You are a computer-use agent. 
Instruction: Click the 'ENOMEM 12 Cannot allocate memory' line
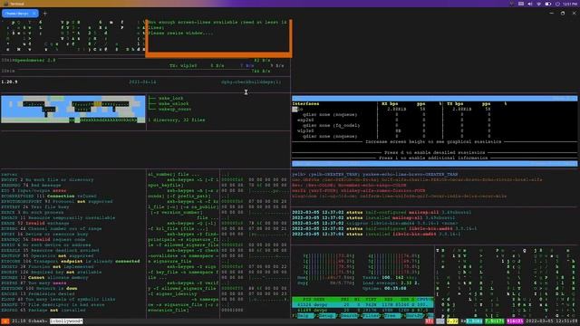click(x=44, y=278)
